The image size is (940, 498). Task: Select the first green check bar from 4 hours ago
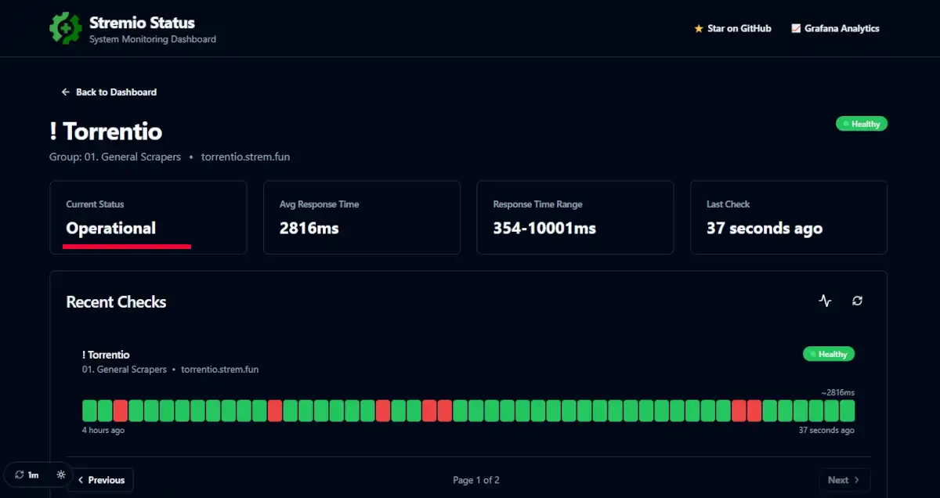coord(89,411)
